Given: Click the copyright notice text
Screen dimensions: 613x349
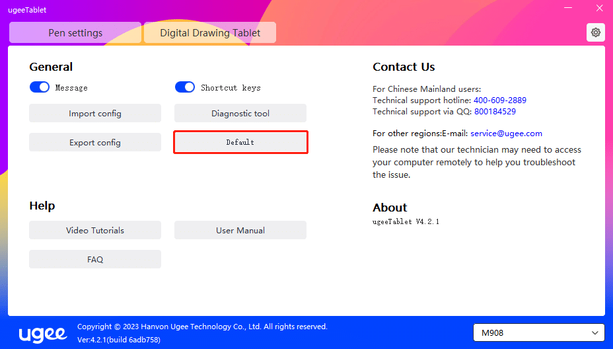Looking at the screenshot, I should 202,327.
